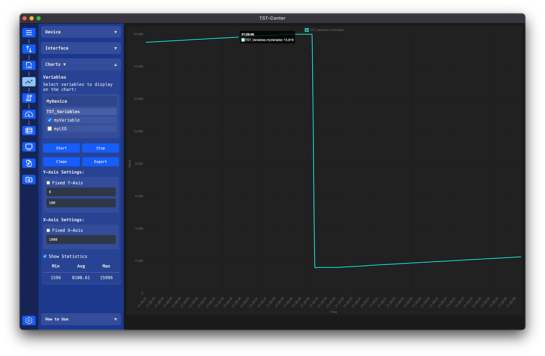Click the Variables heading text
This screenshot has height=356, width=545.
coord(54,77)
